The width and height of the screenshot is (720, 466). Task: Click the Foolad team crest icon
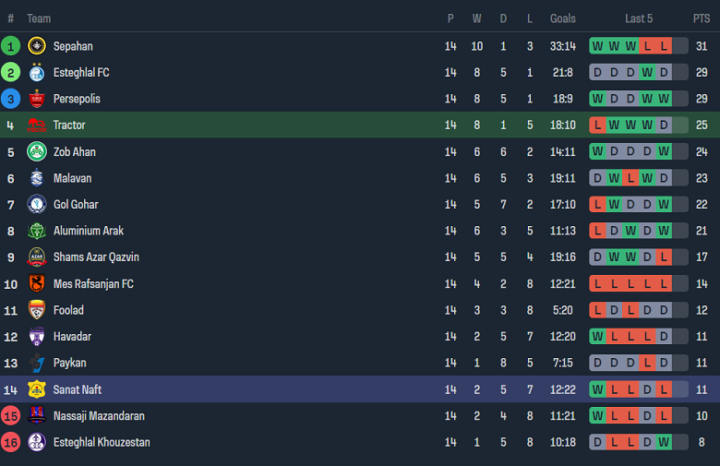(x=37, y=310)
